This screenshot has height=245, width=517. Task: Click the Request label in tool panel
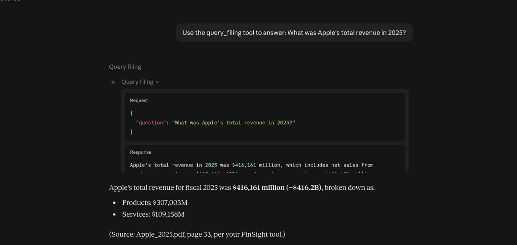pos(139,100)
